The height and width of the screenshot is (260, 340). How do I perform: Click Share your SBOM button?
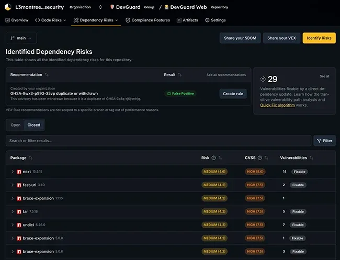point(240,38)
